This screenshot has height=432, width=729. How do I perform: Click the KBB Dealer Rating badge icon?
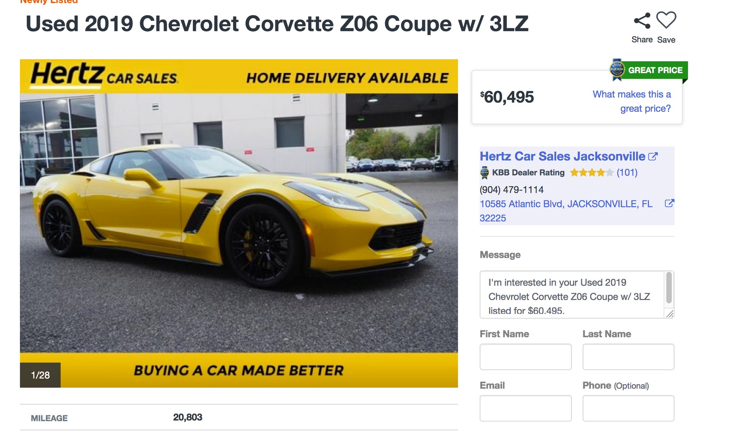pos(485,173)
